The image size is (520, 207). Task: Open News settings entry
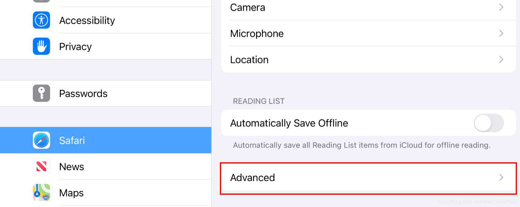106,166
